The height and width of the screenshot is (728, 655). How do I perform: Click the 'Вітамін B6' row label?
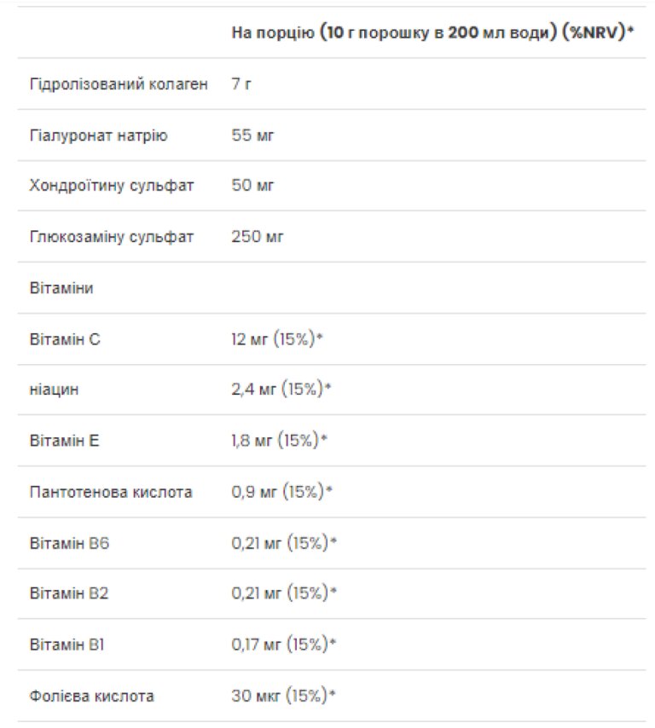pos(69,543)
